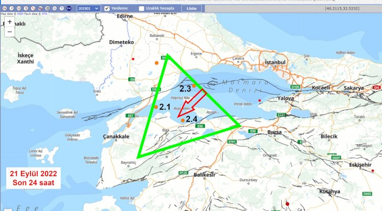Click the Bursa city label

275,132
